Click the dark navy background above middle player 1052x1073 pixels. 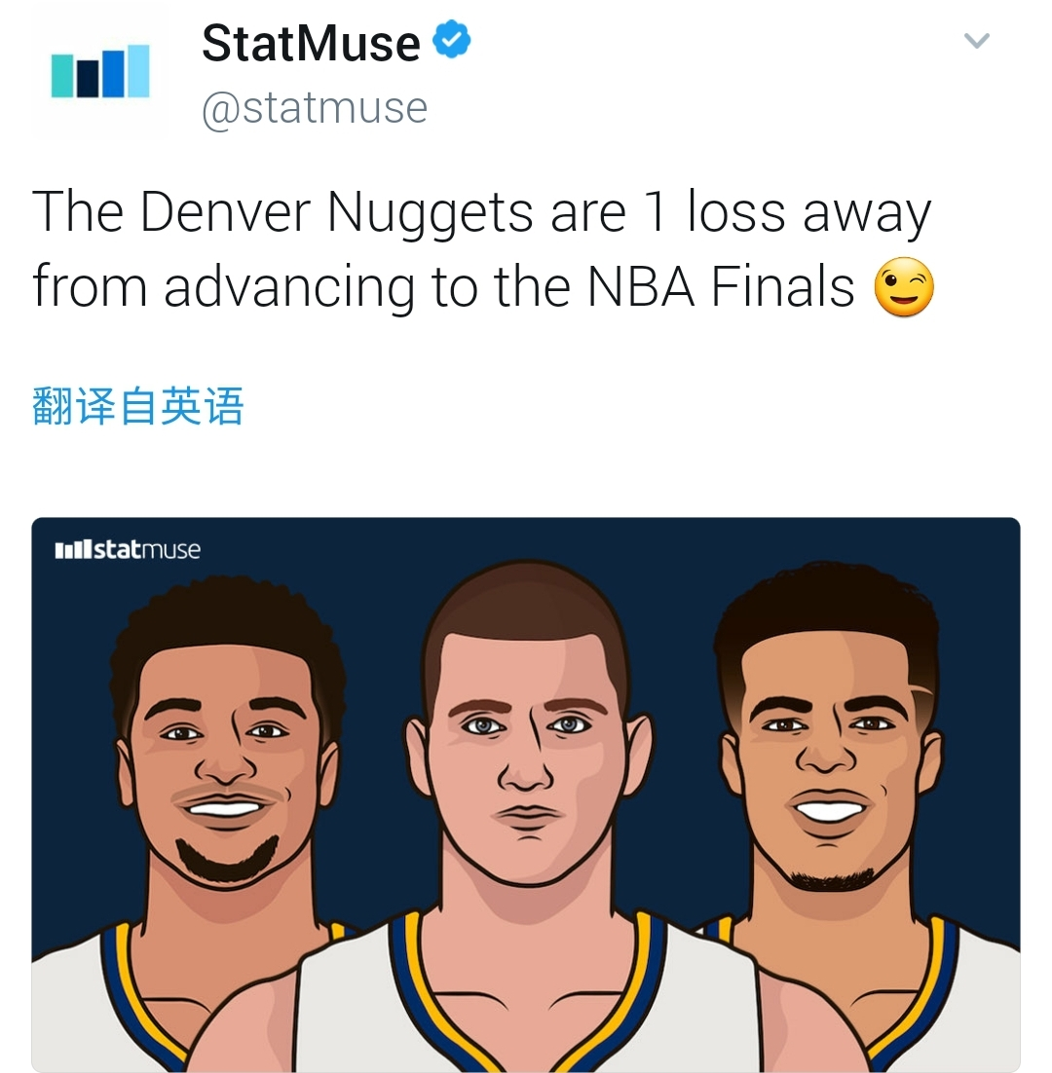(526, 539)
